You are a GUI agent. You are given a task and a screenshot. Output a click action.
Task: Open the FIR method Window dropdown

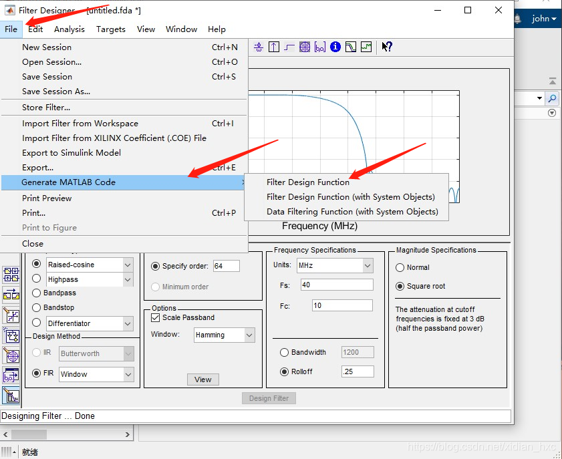point(128,374)
